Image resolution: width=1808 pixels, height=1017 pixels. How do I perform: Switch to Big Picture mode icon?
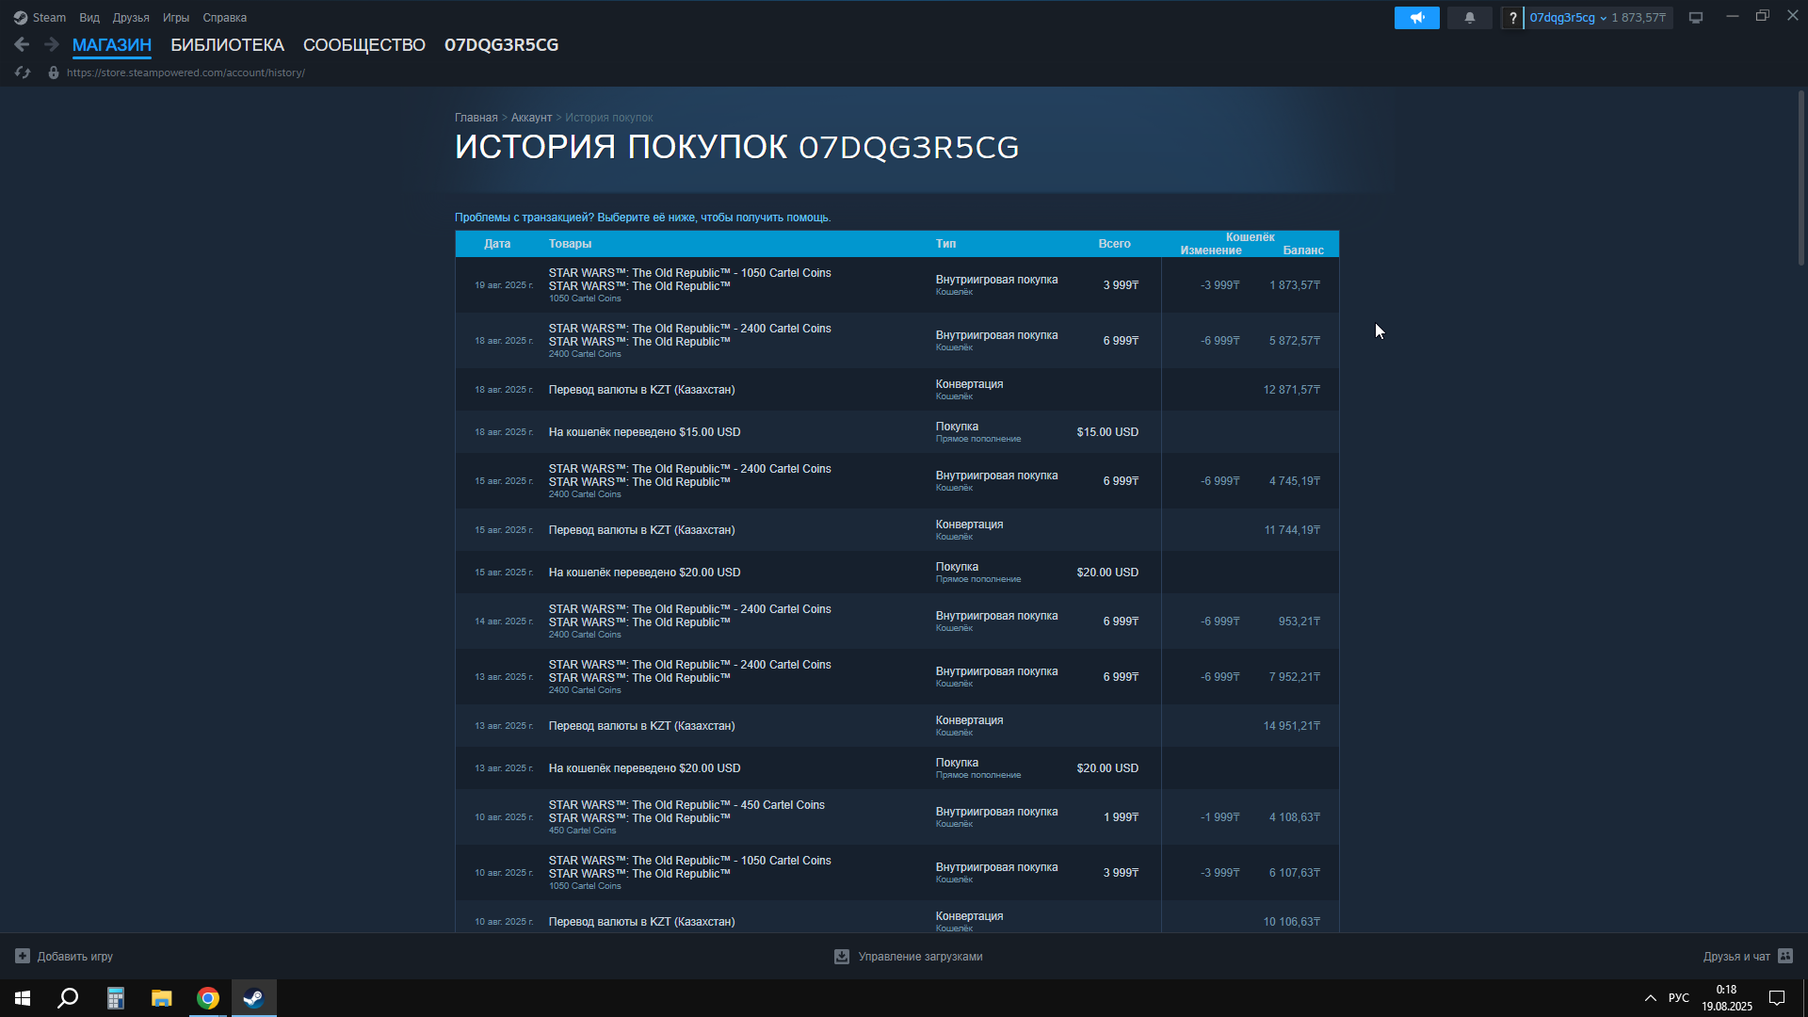point(1696,18)
